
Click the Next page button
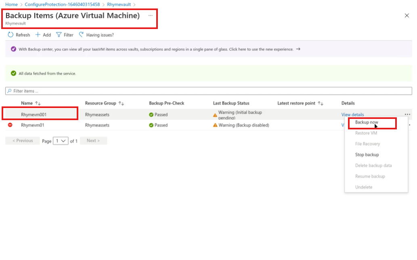tap(93, 141)
